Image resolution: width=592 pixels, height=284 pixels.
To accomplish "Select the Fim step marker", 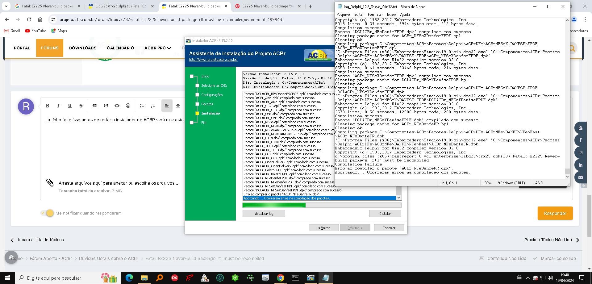I will click(x=192, y=123).
